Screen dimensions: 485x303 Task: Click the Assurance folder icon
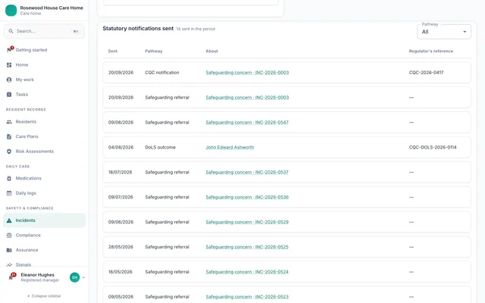(x=9, y=250)
